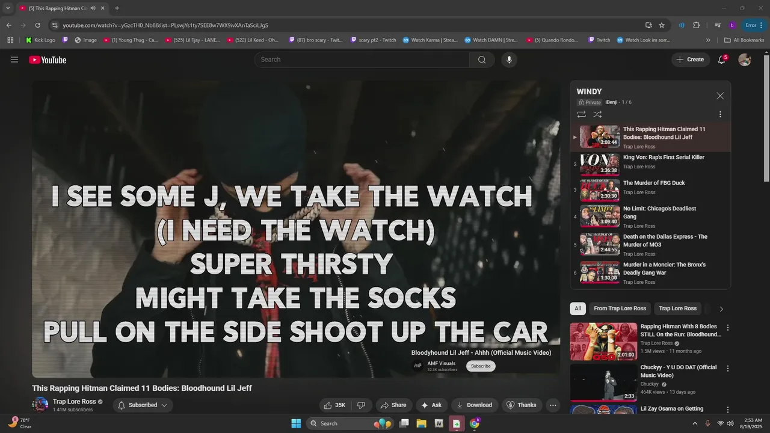Viewport: 770px width, 433px height.
Task: Share this video
Action: (x=394, y=405)
